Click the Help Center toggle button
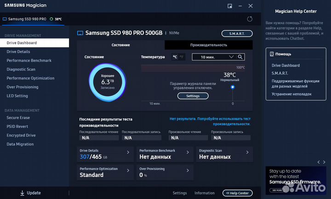This screenshot has height=199, width=331. (238, 193)
